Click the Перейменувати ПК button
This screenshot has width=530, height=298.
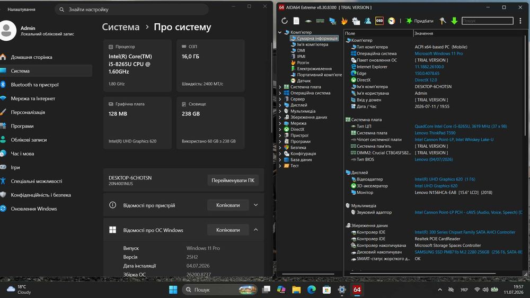point(233,180)
